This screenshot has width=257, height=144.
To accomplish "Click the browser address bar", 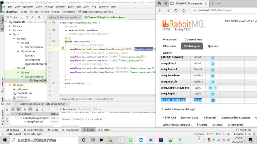I will pos(224,11).
